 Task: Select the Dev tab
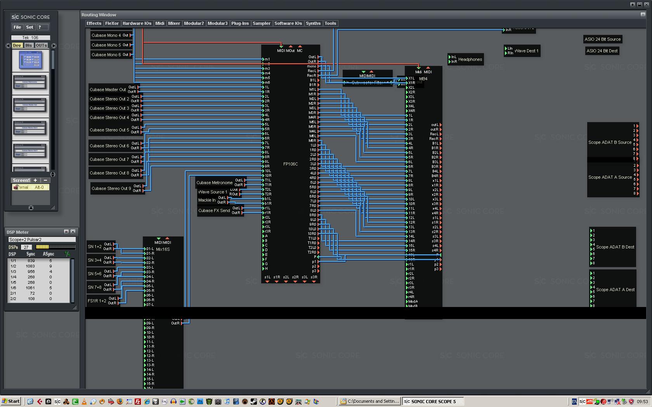(17, 45)
